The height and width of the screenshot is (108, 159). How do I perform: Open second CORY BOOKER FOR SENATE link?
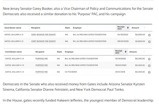(x=43, y=41)
